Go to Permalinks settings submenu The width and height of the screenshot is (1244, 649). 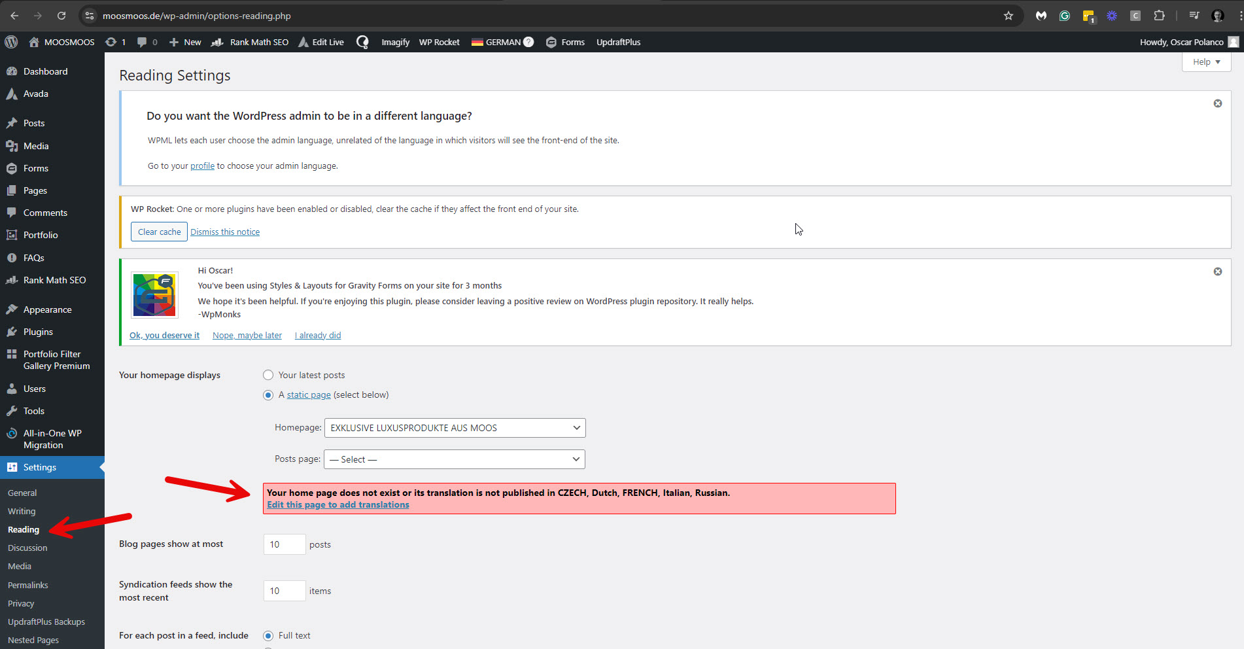pyautogui.click(x=28, y=585)
